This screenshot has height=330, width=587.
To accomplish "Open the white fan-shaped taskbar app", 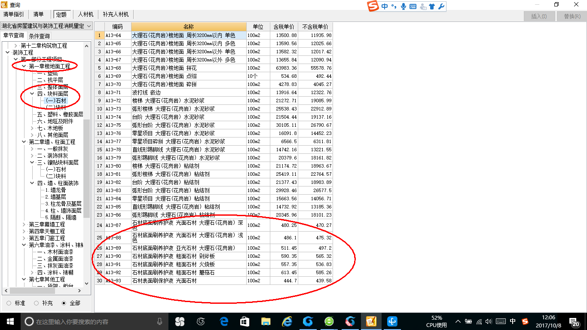I will tap(180, 321).
